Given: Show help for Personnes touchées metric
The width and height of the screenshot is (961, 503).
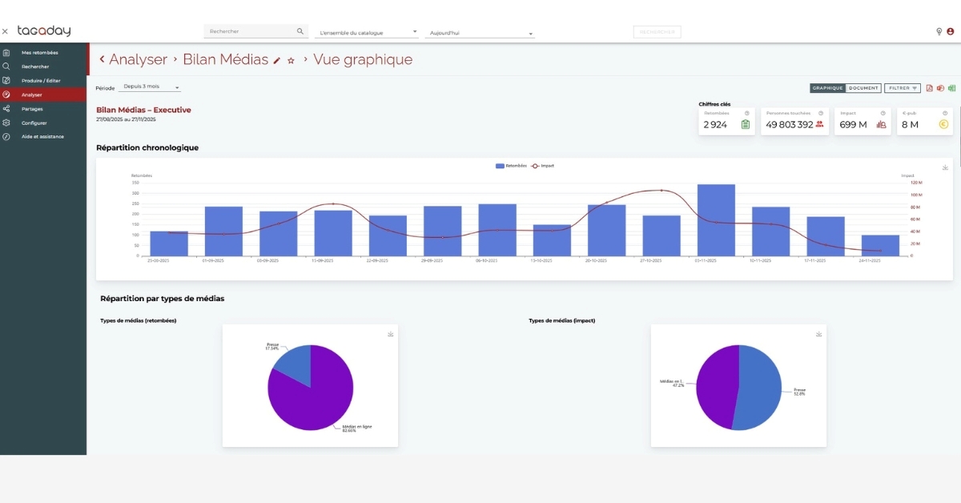Looking at the screenshot, I should coord(821,113).
